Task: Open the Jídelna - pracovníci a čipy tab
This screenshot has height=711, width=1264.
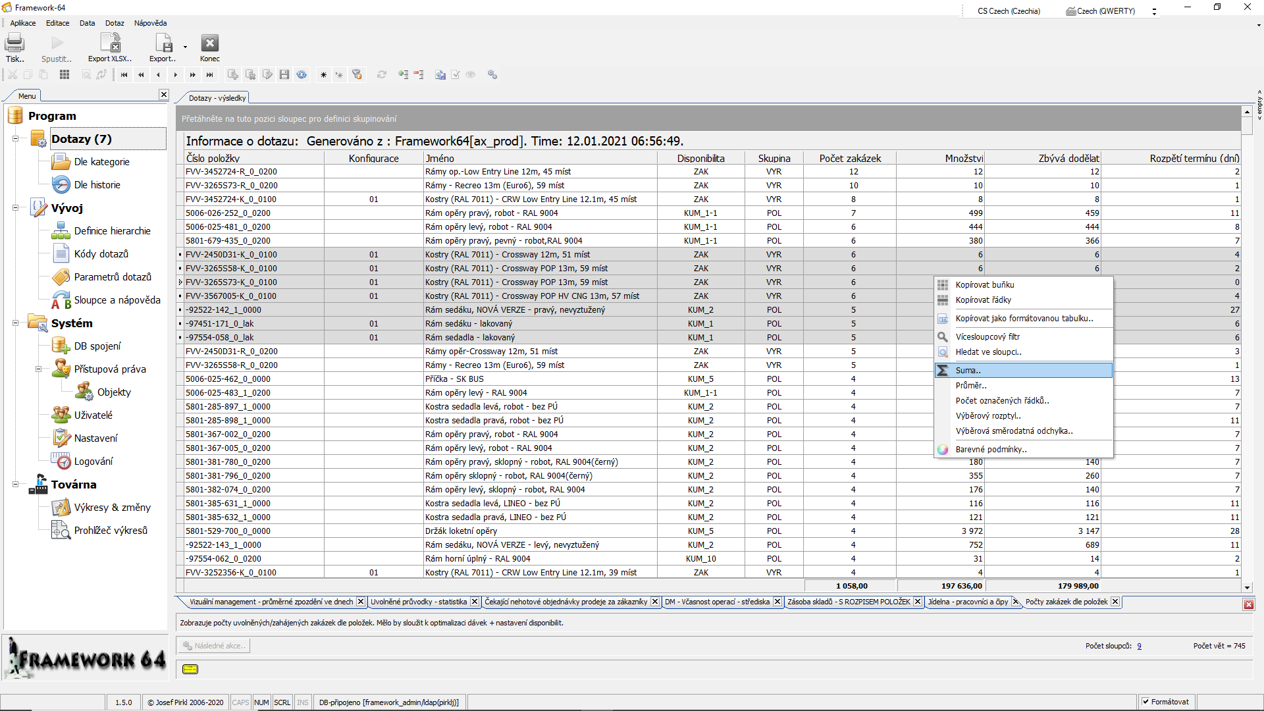Action: [968, 602]
